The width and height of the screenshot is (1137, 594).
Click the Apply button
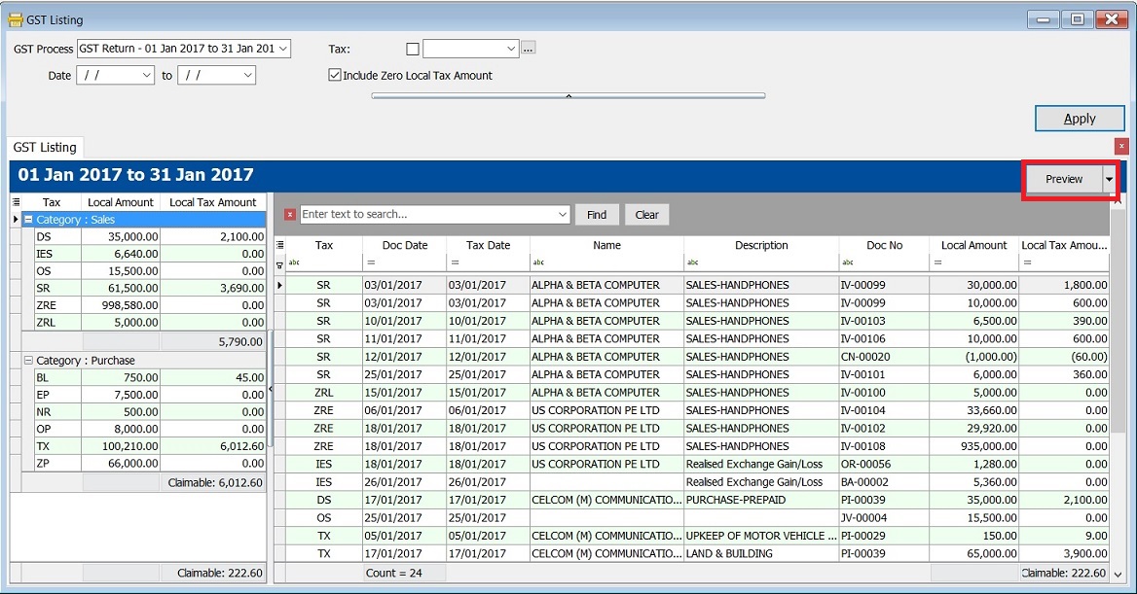tap(1079, 118)
